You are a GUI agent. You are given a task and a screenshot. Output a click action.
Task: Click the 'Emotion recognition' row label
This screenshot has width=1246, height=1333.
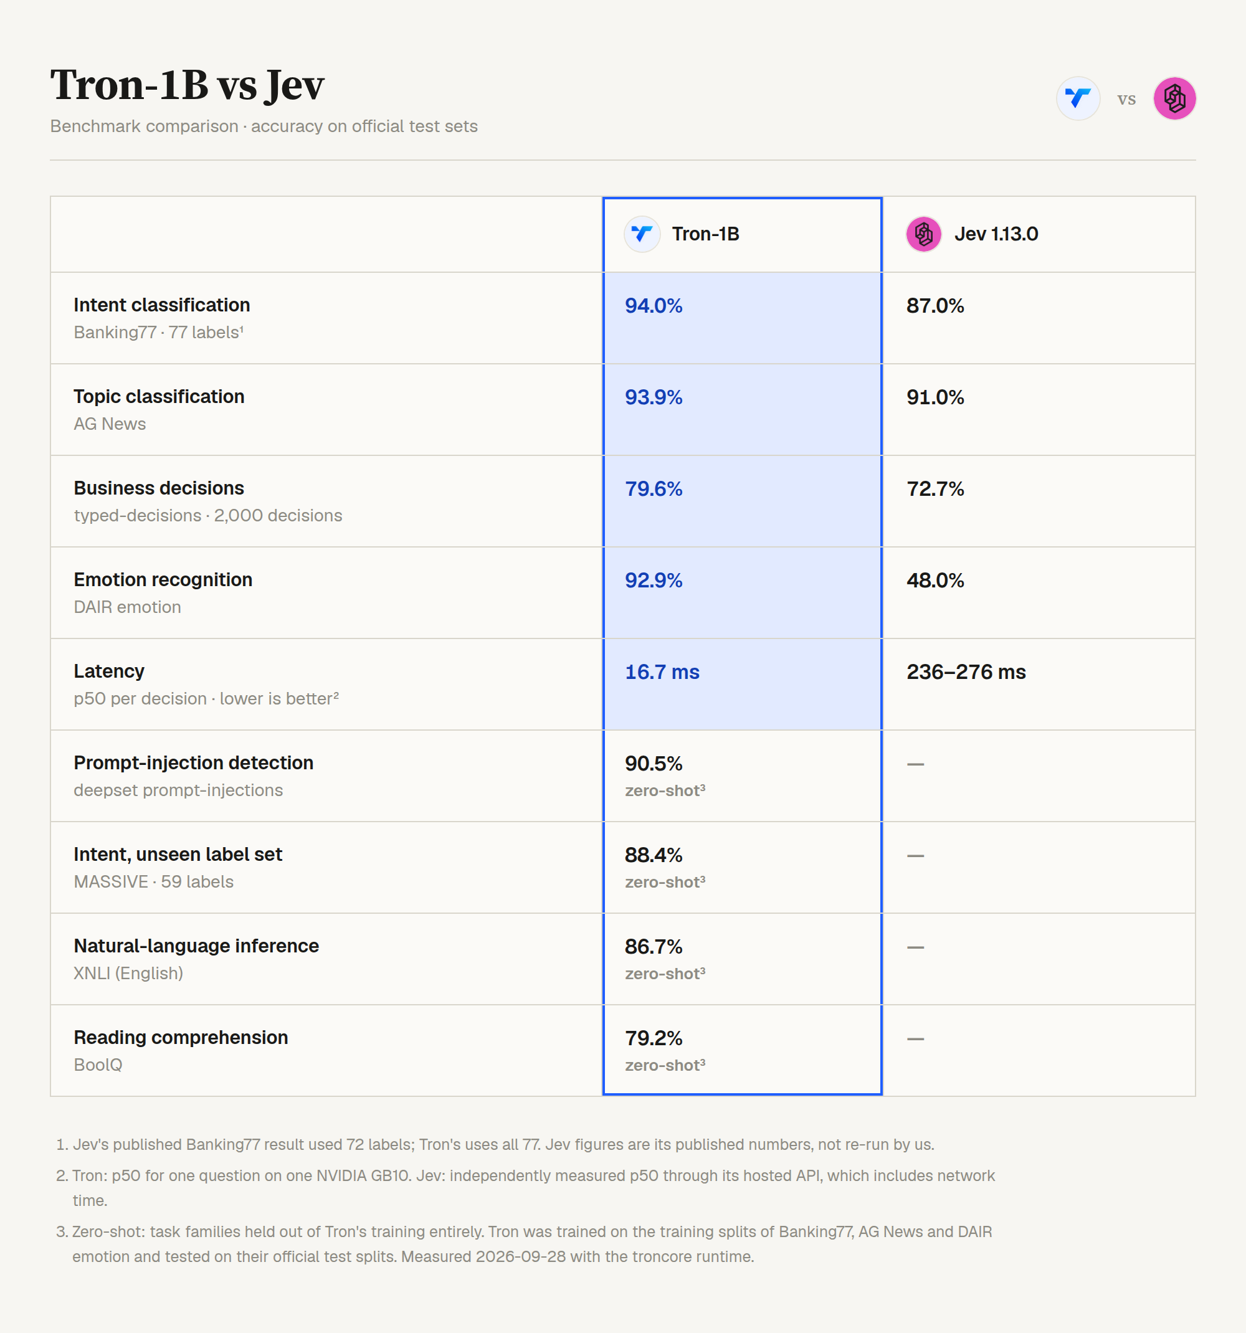pos(163,580)
